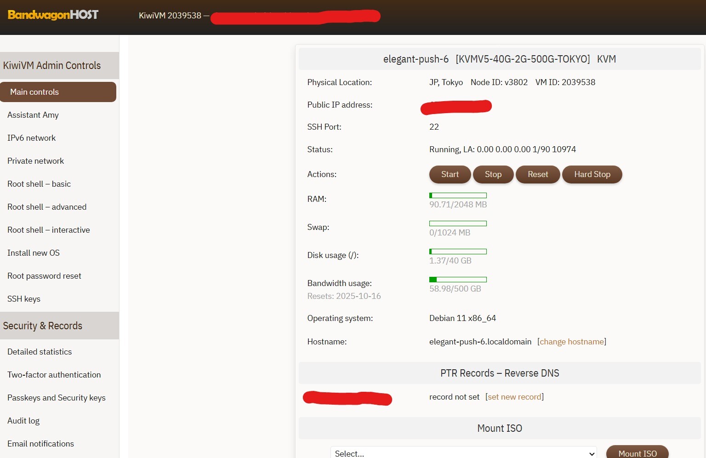Open Assistant Amy page
Image resolution: width=706 pixels, height=458 pixels.
33,115
